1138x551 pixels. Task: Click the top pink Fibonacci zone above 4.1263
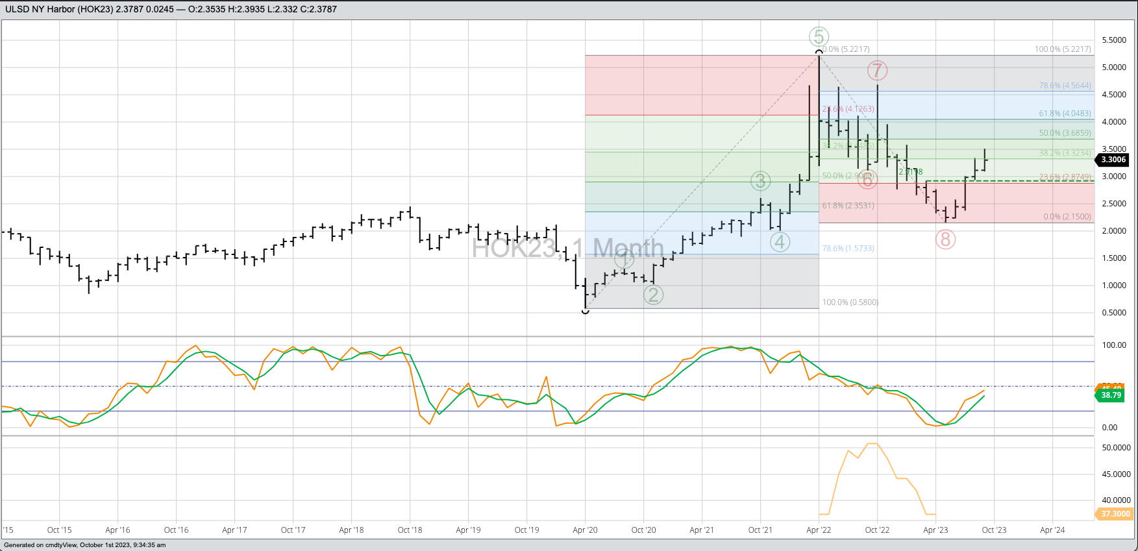coord(701,85)
